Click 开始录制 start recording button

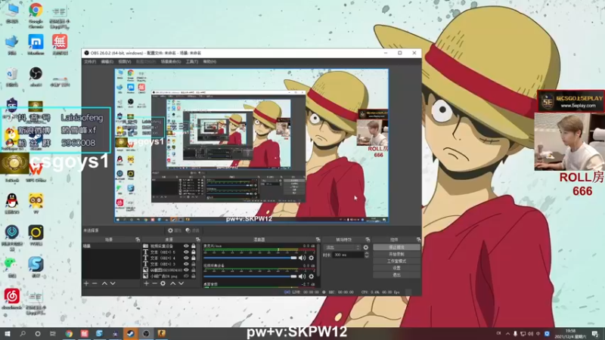(x=396, y=255)
